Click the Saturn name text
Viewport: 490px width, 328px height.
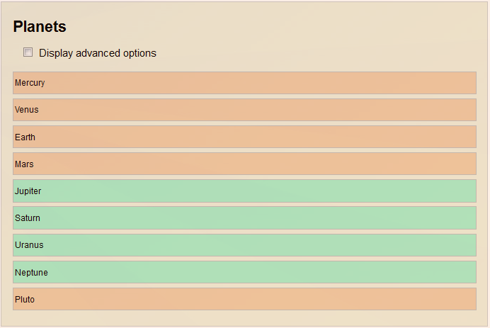click(x=28, y=218)
